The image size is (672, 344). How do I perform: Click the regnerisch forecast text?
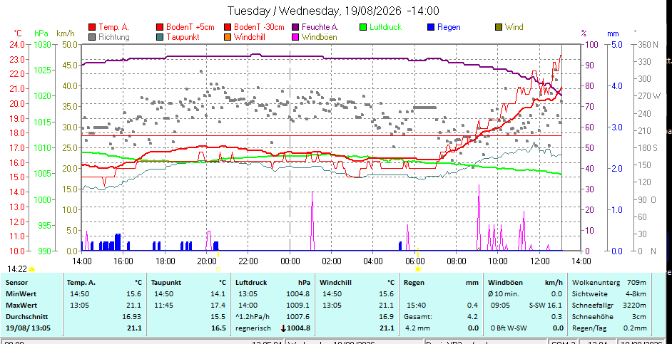pyautogui.click(x=253, y=328)
